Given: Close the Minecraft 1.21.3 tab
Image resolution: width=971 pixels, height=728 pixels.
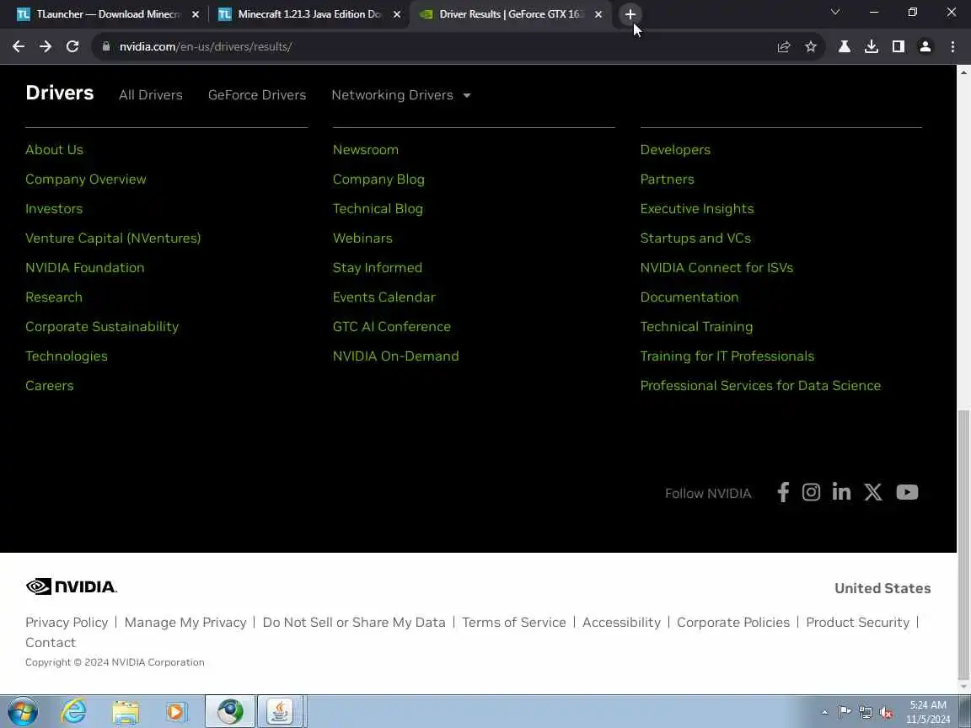Looking at the screenshot, I should (x=397, y=14).
